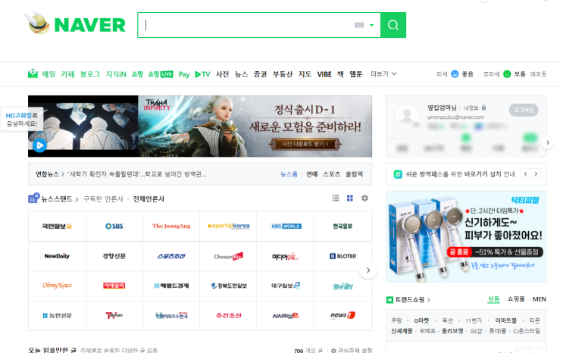This screenshot has width=563, height=353.
Task: Open the G마켓 shopping link
Action: point(421,320)
